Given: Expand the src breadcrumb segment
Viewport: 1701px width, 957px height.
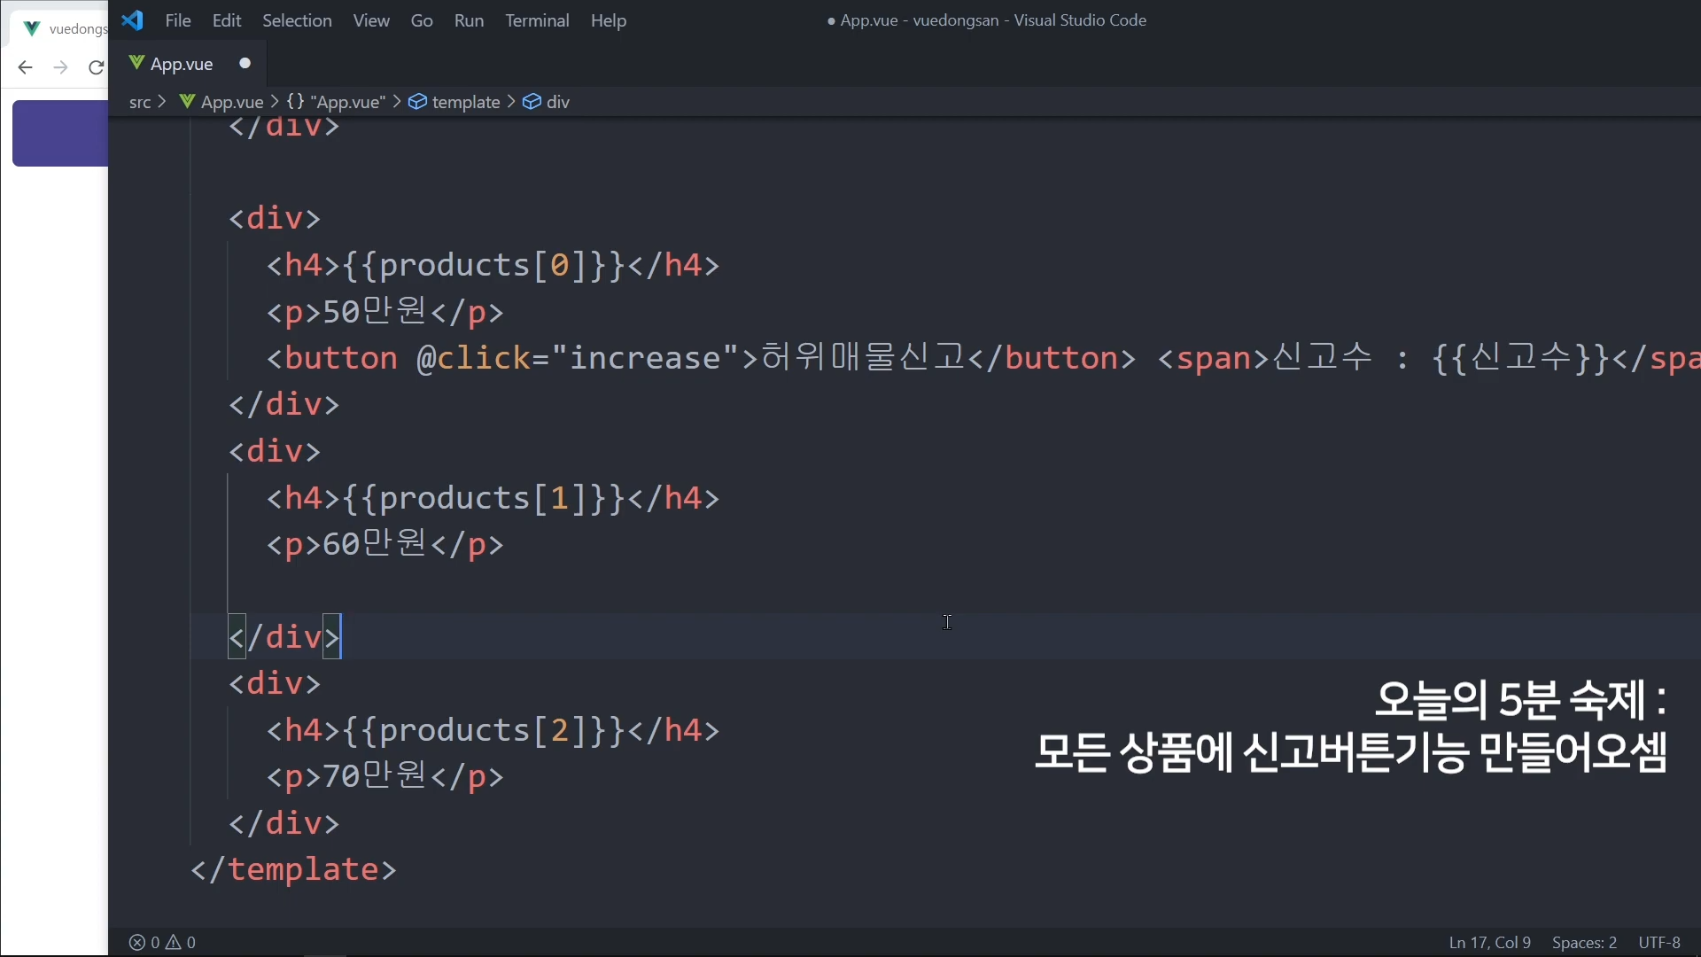Looking at the screenshot, I should tap(139, 102).
